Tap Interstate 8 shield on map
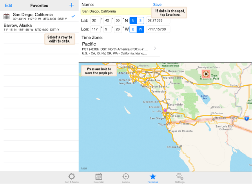 coord(247,119)
